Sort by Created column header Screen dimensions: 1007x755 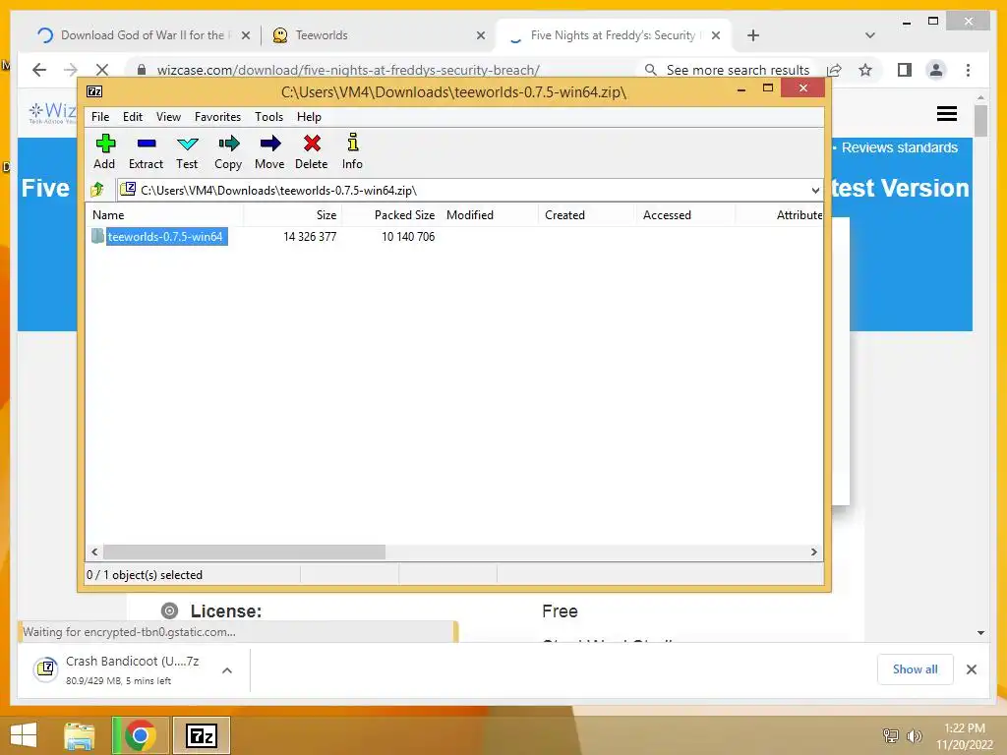tap(587, 215)
